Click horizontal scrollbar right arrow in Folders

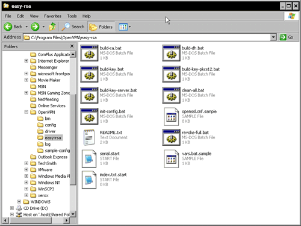point(66,221)
